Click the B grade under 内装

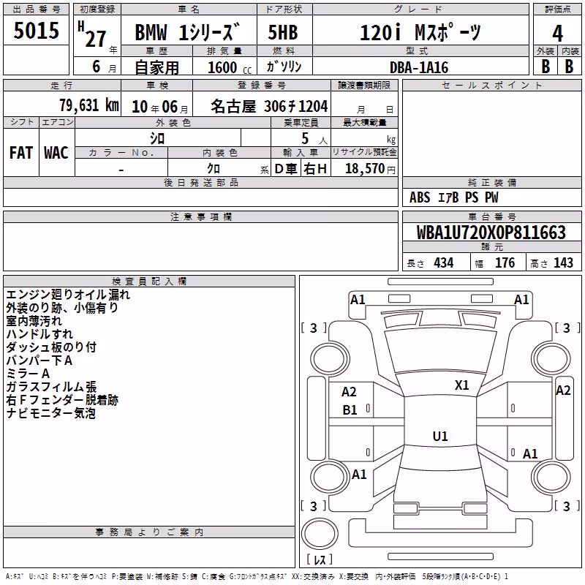(569, 67)
